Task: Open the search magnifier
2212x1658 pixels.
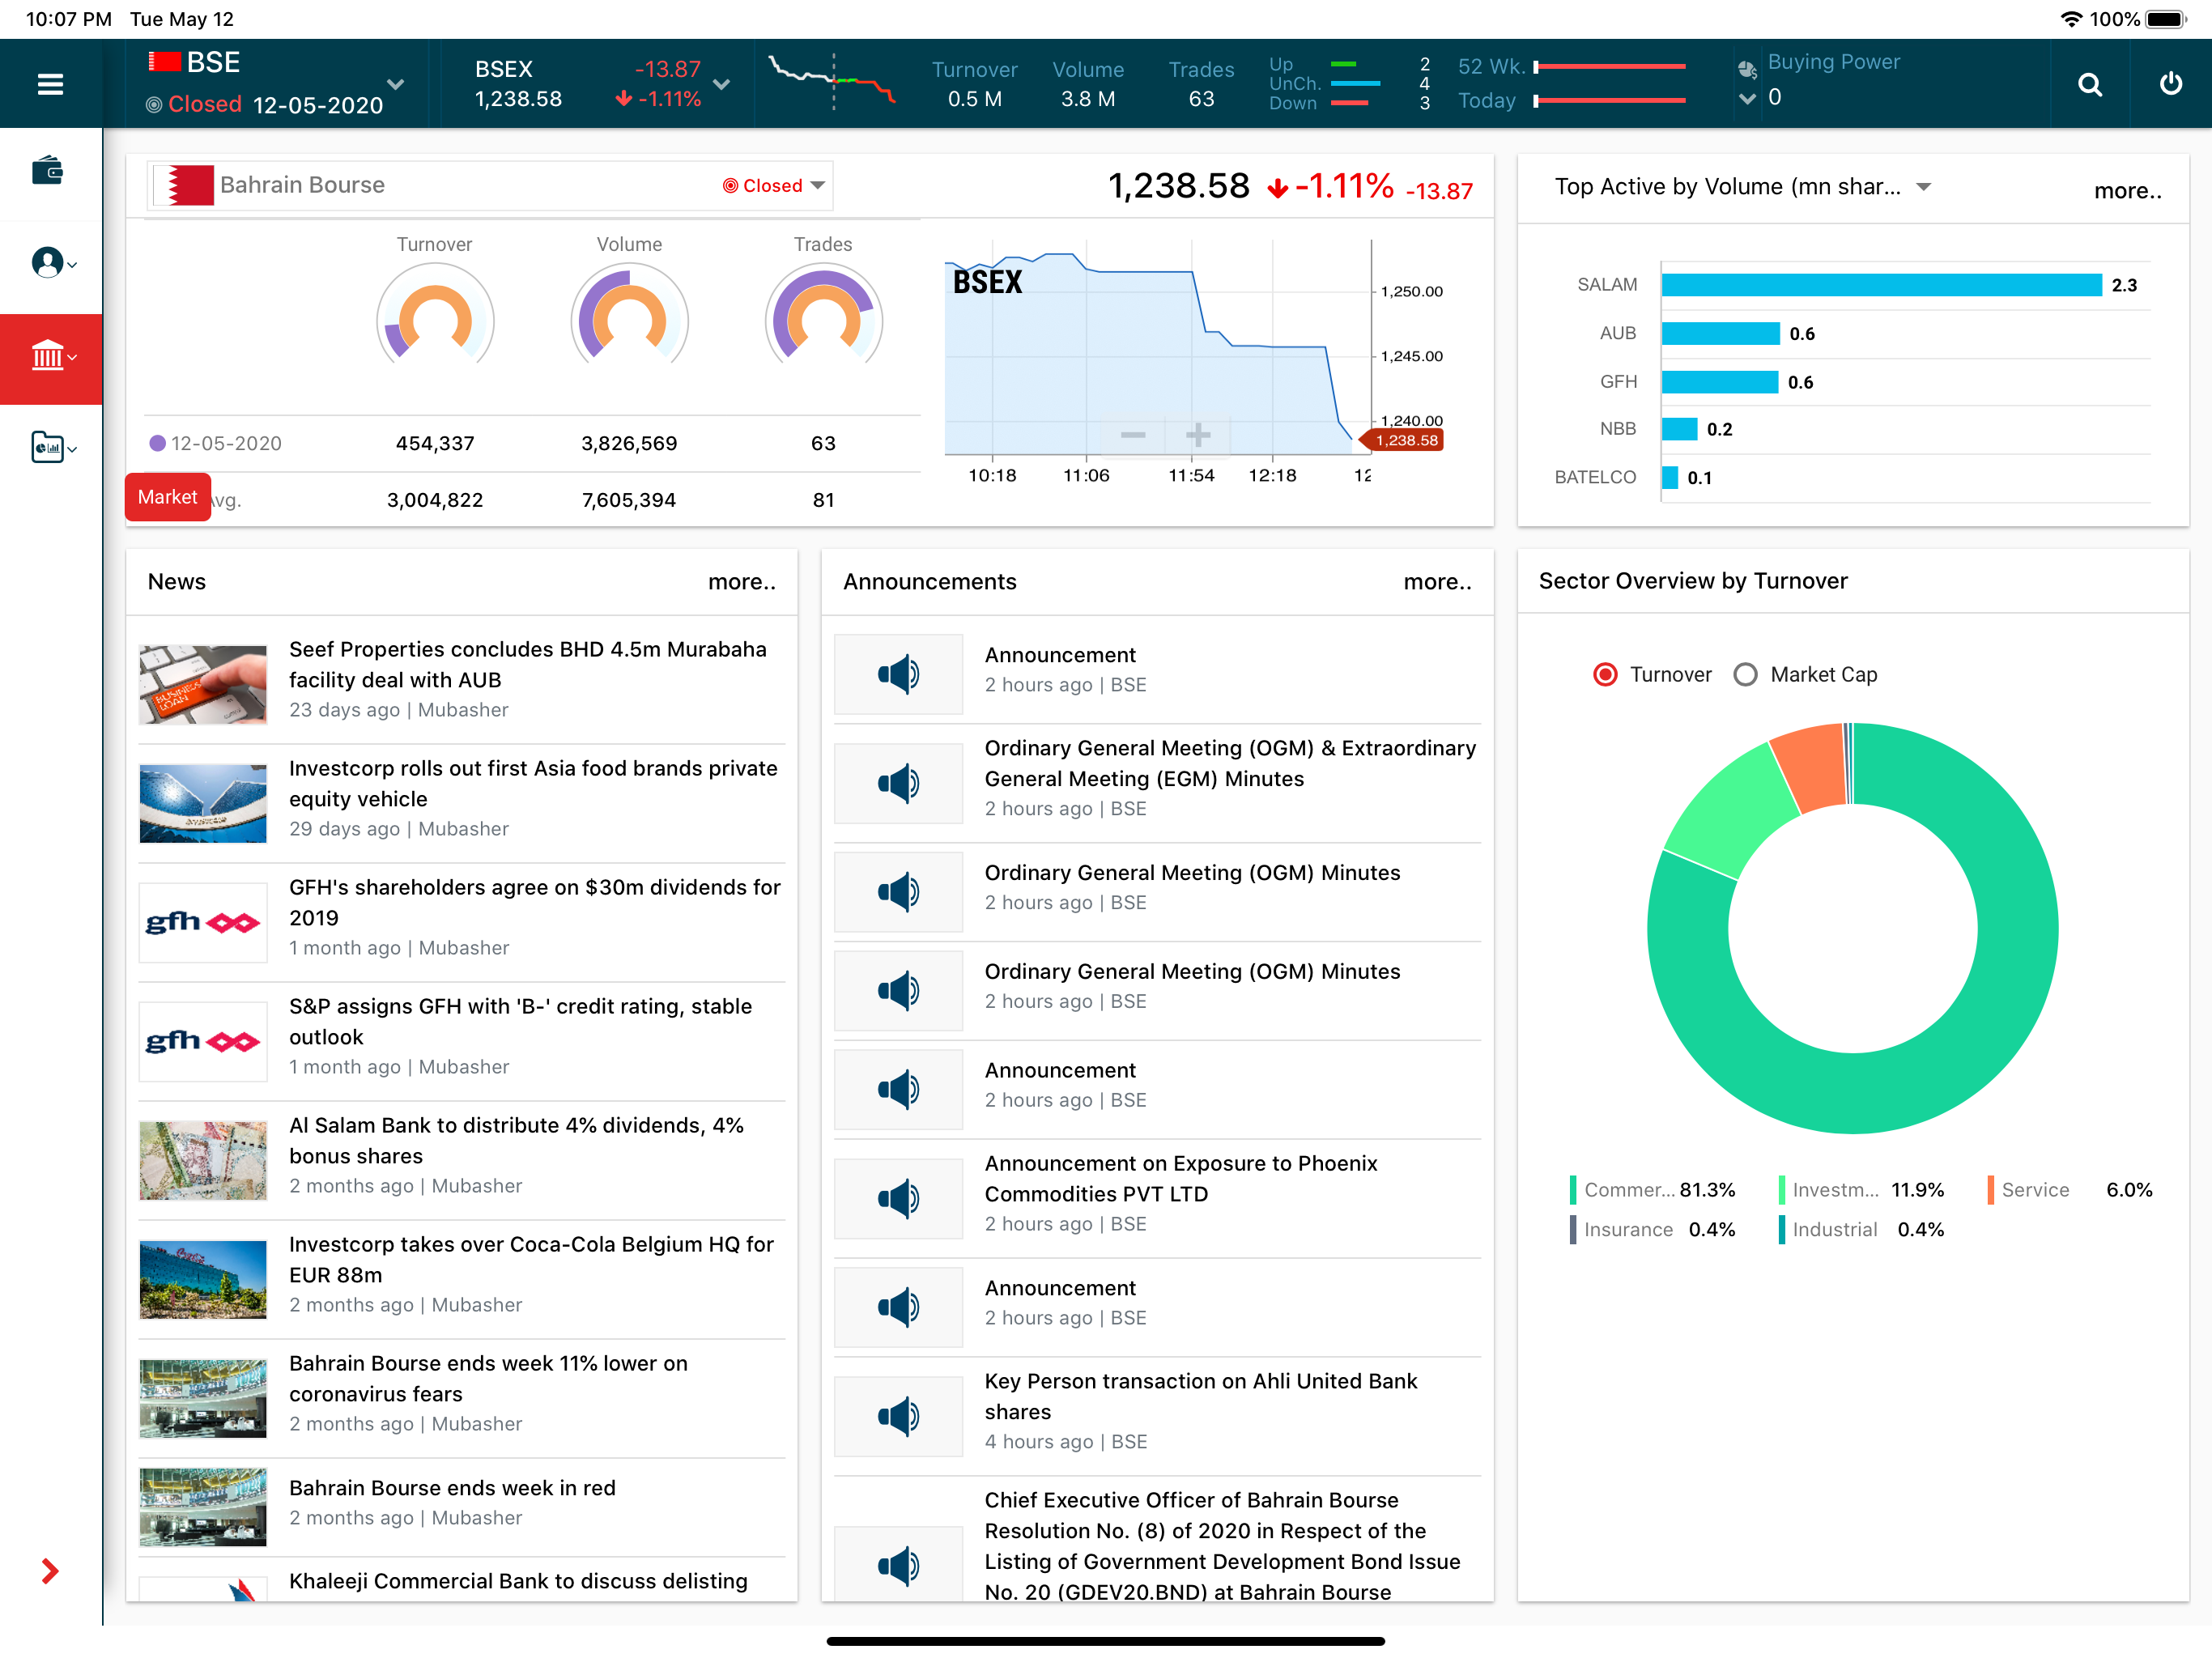Action: 2089,84
